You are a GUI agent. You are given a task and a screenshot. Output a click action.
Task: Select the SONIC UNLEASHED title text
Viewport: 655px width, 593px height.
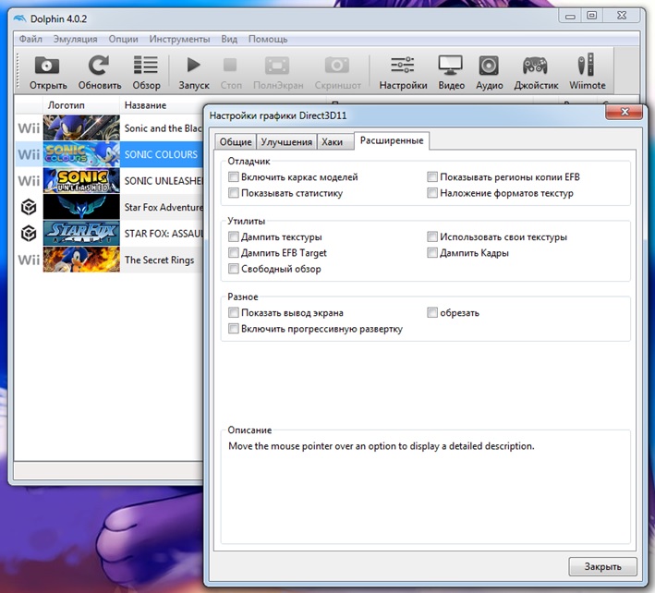click(164, 181)
